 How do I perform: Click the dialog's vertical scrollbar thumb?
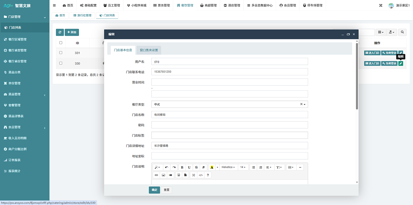pyautogui.click(x=357, y=76)
